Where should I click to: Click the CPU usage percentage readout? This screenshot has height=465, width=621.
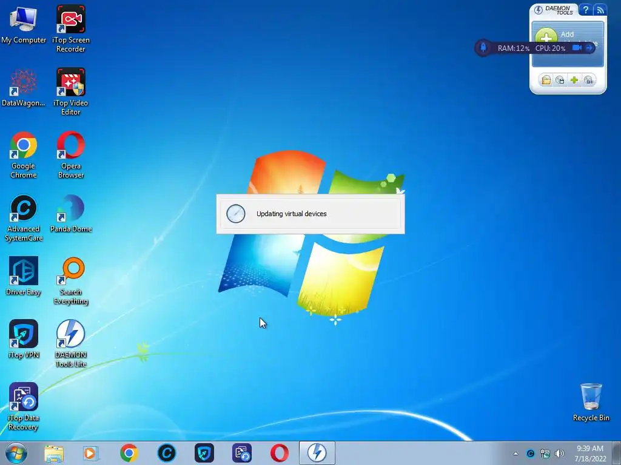[x=550, y=48]
